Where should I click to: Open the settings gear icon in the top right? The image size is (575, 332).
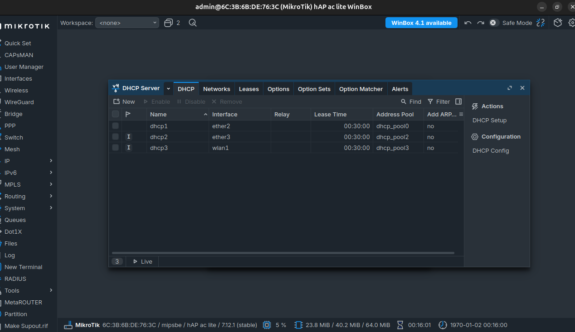[x=571, y=23]
